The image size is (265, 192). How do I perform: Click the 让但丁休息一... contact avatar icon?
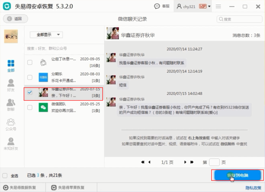(x=43, y=62)
